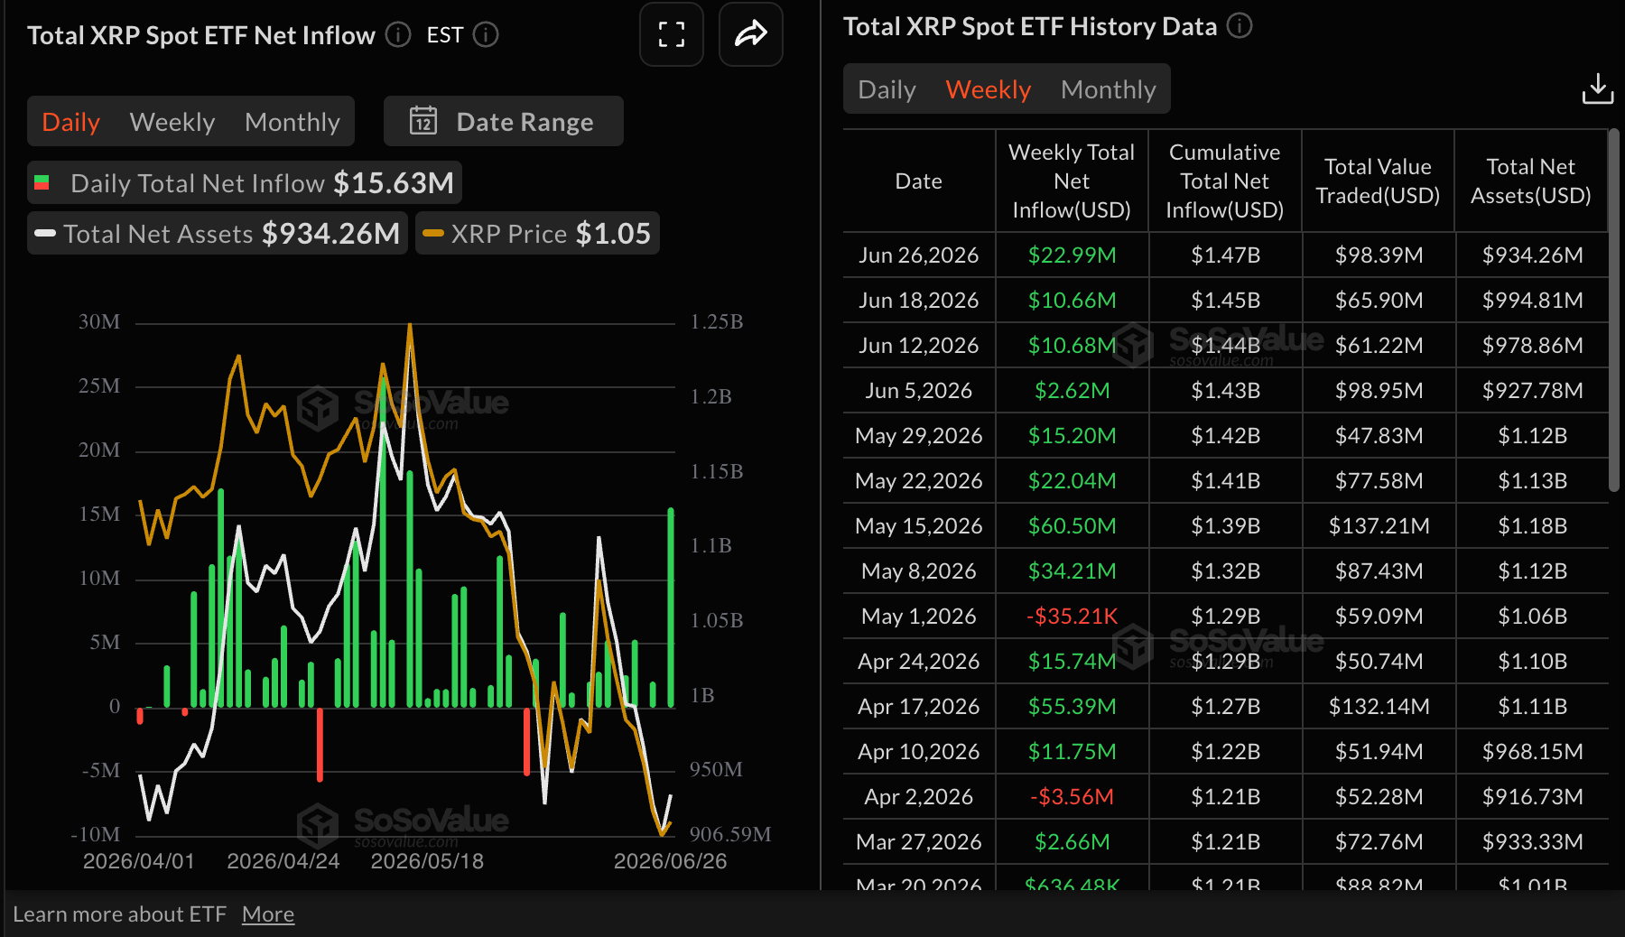Open info icon beside Total XRP Spot ETF Net Inflow
This screenshot has height=937, width=1625.
pos(398,34)
